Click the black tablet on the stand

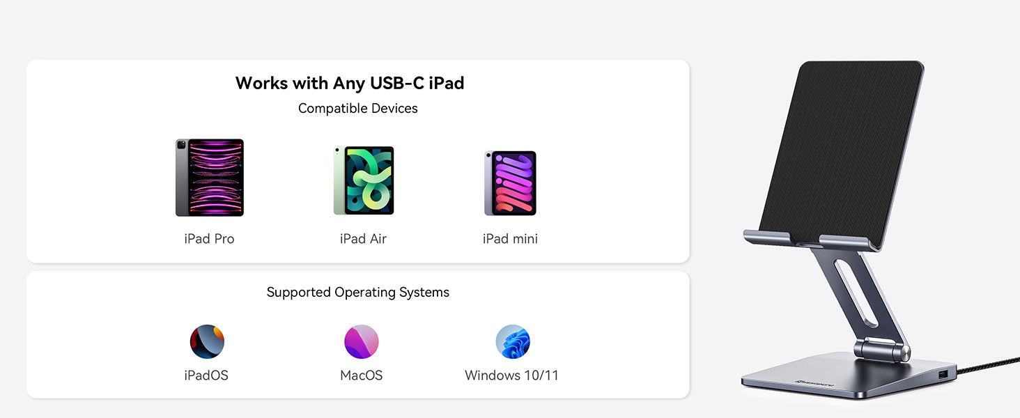pyautogui.click(x=842, y=153)
